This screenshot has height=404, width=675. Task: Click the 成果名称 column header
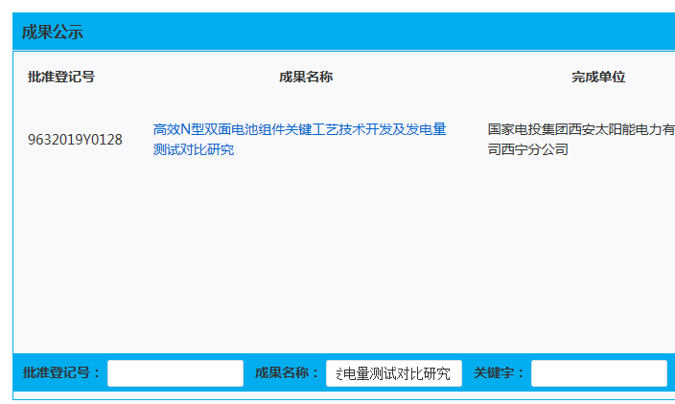306,78
